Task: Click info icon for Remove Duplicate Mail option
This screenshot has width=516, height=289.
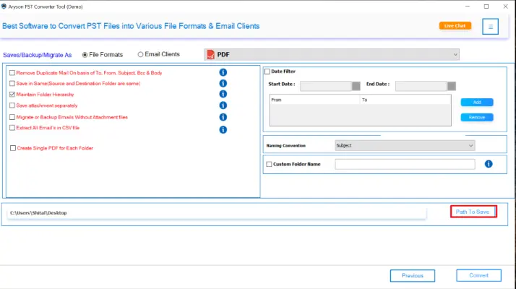Action: pyautogui.click(x=223, y=72)
